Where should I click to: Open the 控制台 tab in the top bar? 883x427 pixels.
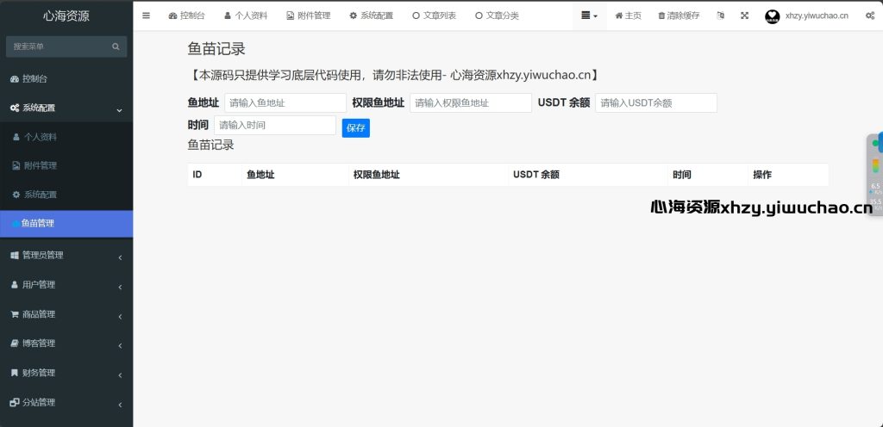[186, 15]
